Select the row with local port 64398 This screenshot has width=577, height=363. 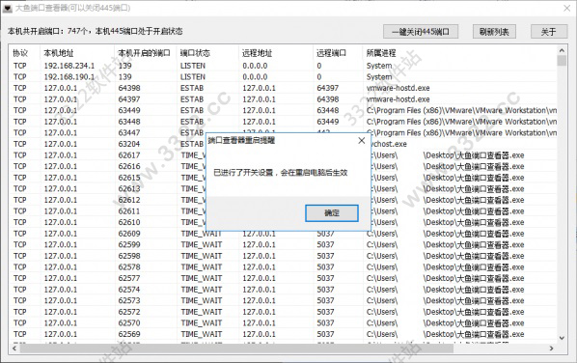click(283, 88)
